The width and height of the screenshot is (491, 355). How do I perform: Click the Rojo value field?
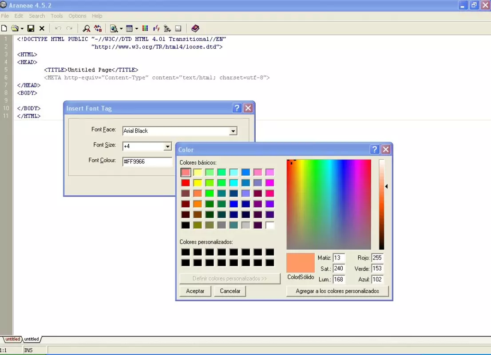pyautogui.click(x=377, y=258)
